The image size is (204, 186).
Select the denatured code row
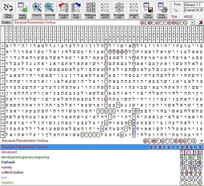coord(102,152)
